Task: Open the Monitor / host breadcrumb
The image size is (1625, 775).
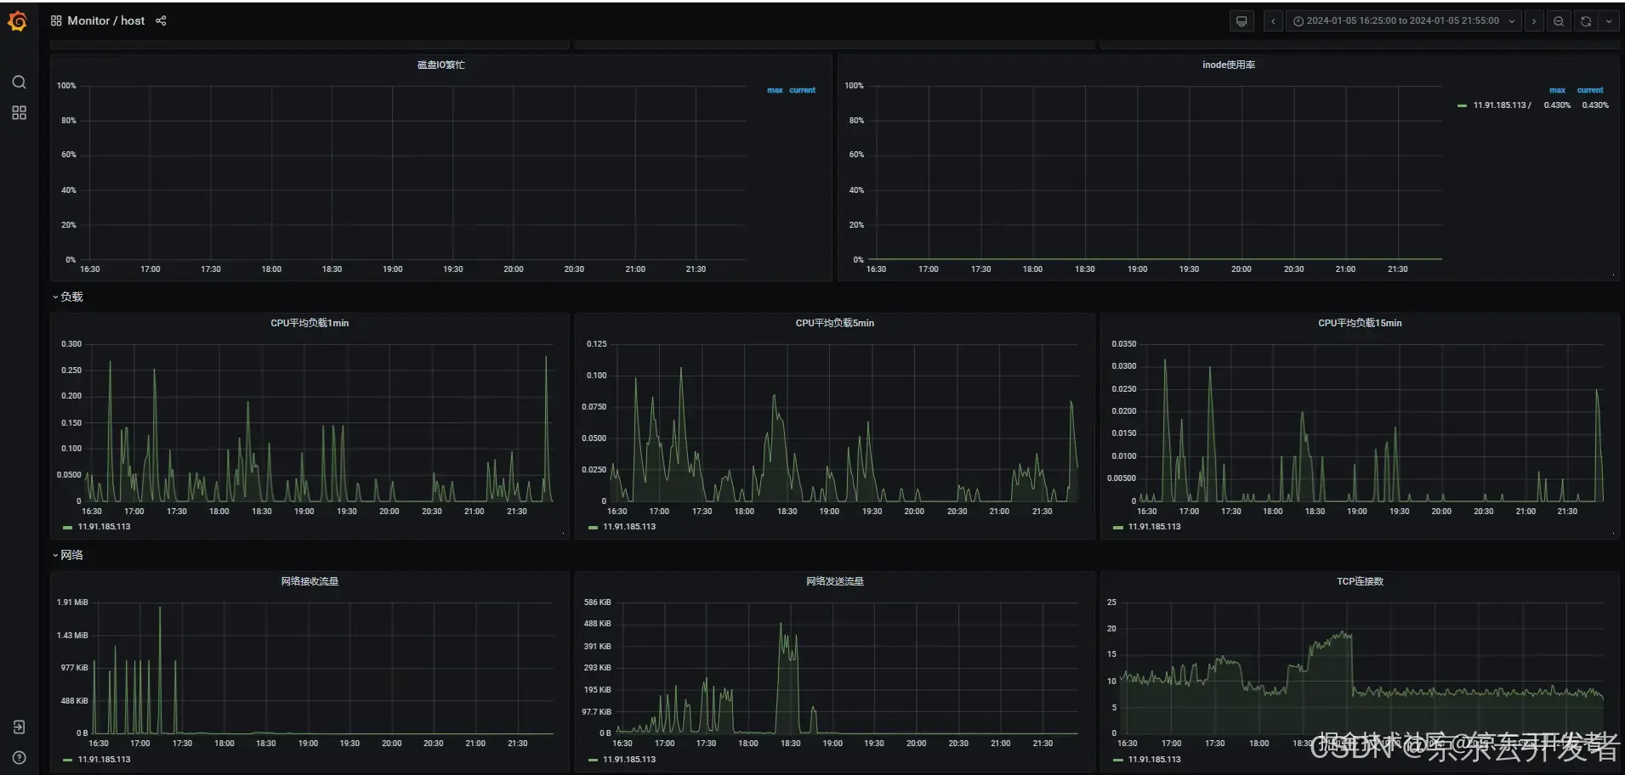Action: tap(106, 20)
